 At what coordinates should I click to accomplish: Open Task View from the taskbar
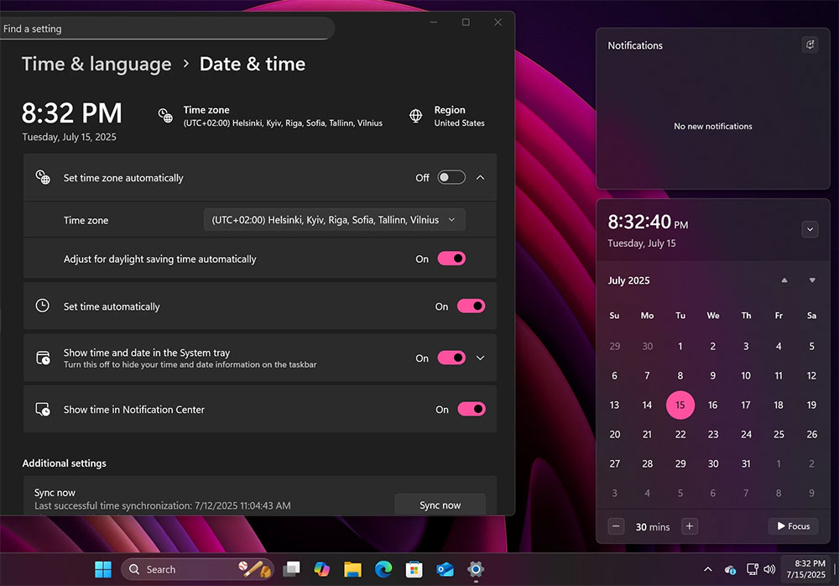coord(292,569)
